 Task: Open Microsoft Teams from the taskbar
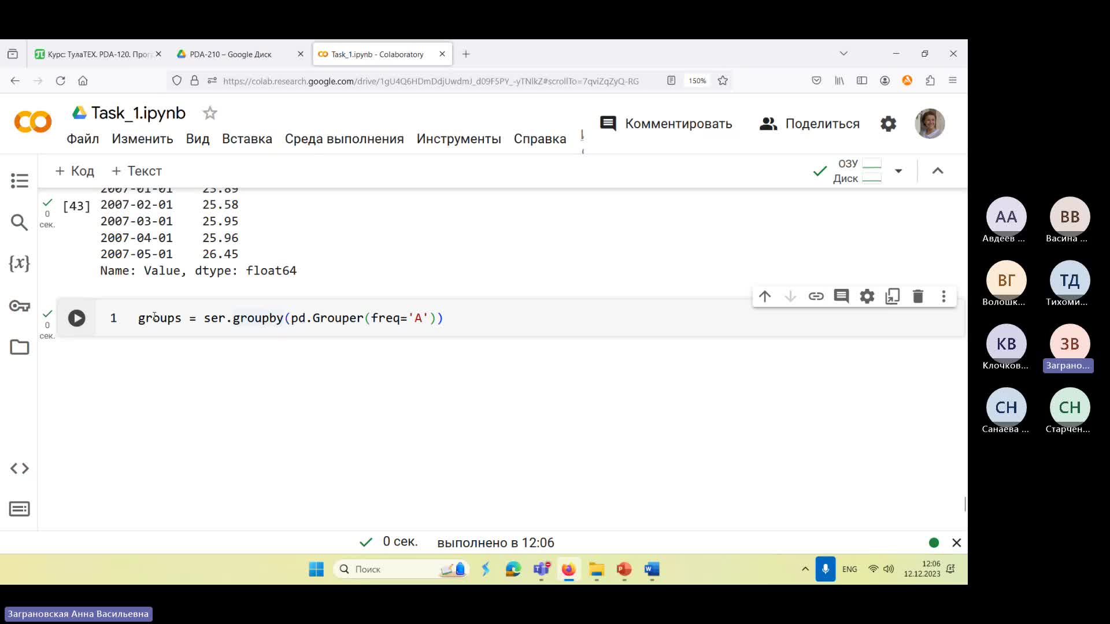(x=541, y=570)
